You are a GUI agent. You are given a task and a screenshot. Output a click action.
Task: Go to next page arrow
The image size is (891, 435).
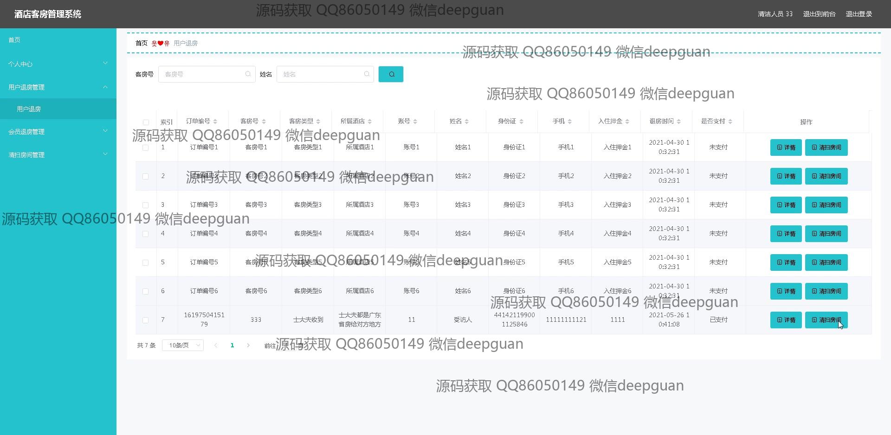(248, 345)
